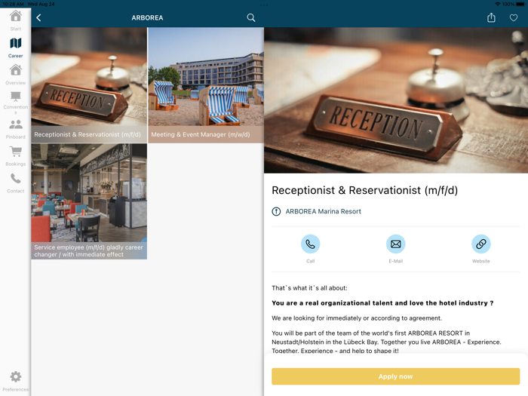
Task: Tap the ARBOREA header title
Action: click(x=147, y=17)
